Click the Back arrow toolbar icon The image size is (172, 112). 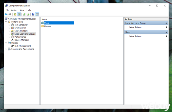pos(6,14)
